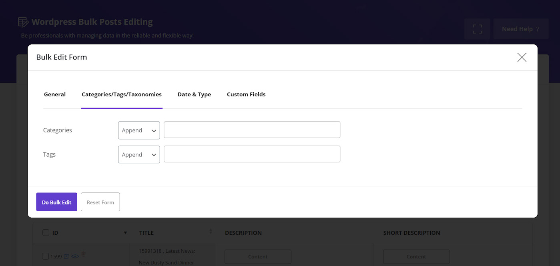The image size is (560, 266).
Task: Open the Date & Type tab
Action: click(x=194, y=94)
